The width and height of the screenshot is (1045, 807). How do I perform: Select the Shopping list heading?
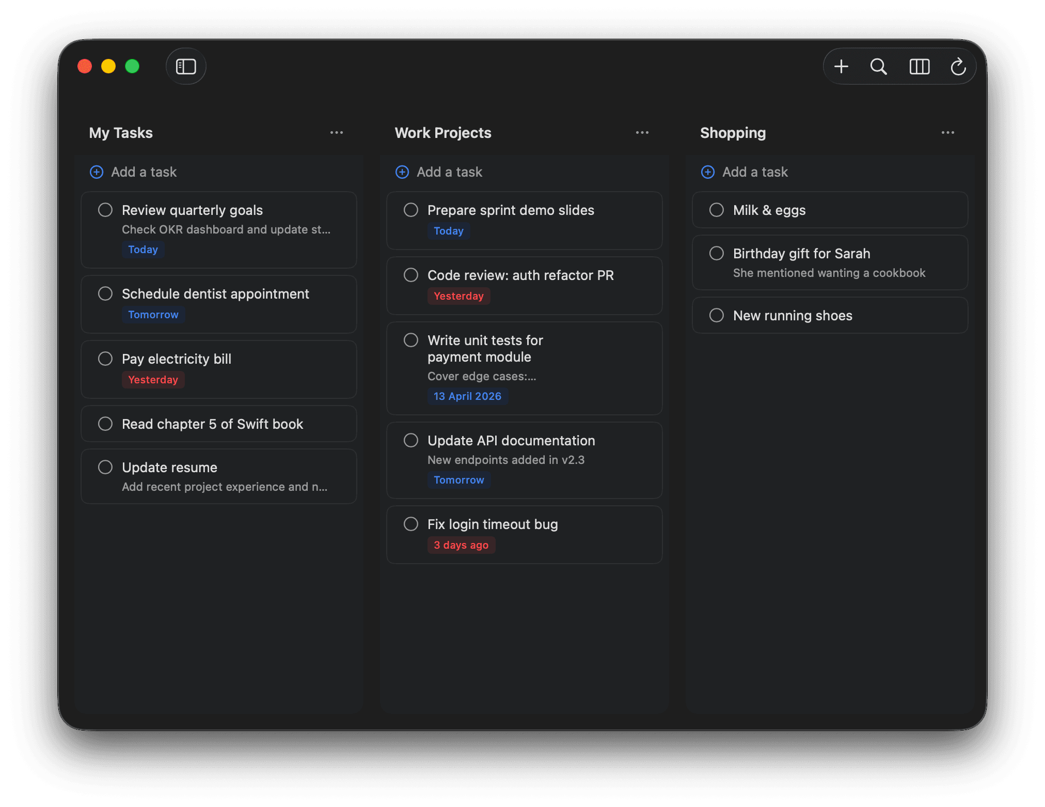coord(733,133)
